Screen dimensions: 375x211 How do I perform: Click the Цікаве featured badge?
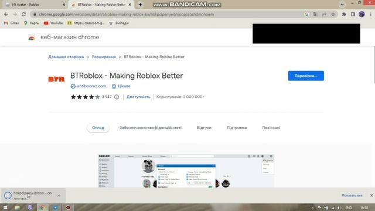[x=121, y=86]
